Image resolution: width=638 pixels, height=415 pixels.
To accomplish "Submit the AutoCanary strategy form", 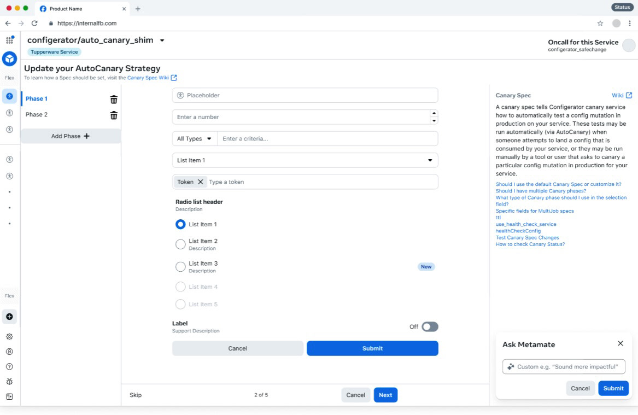I will click(x=372, y=348).
